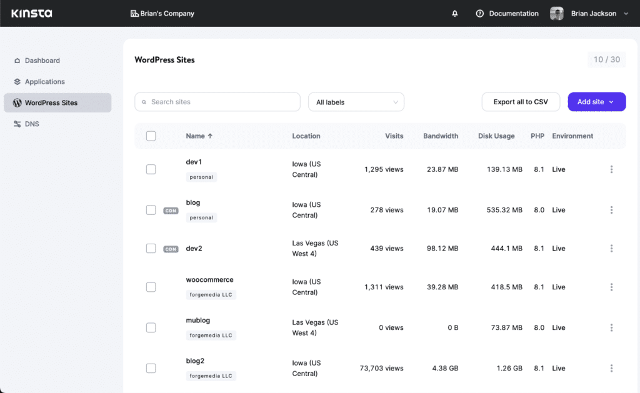Click the WordPress logo icon in sidebar
640x393 pixels.
[x=17, y=103]
